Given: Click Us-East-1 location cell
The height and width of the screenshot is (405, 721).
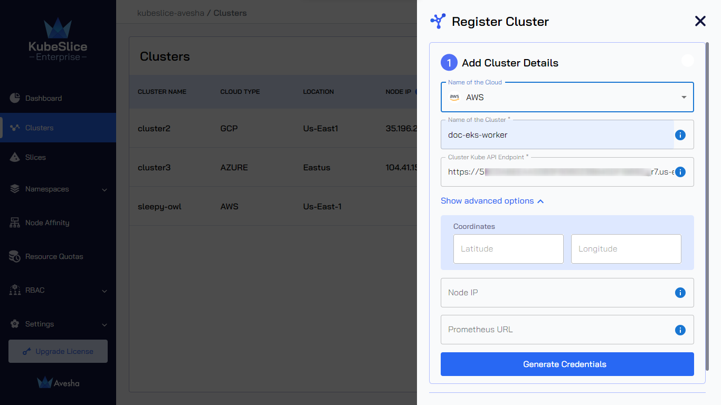Looking at the screenshot, I should pyautogui.click(x=322, y=206).
